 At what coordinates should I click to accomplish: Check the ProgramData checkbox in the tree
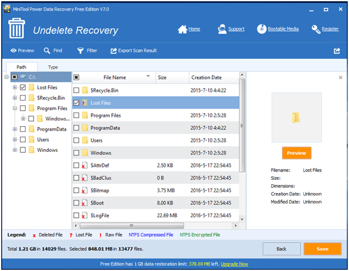point(23,129)
